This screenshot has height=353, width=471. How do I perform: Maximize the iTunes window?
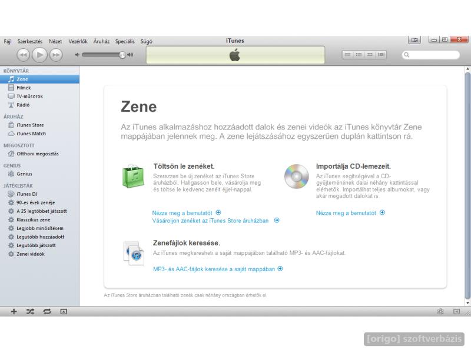pyautogui.click(x=445, y=40)
